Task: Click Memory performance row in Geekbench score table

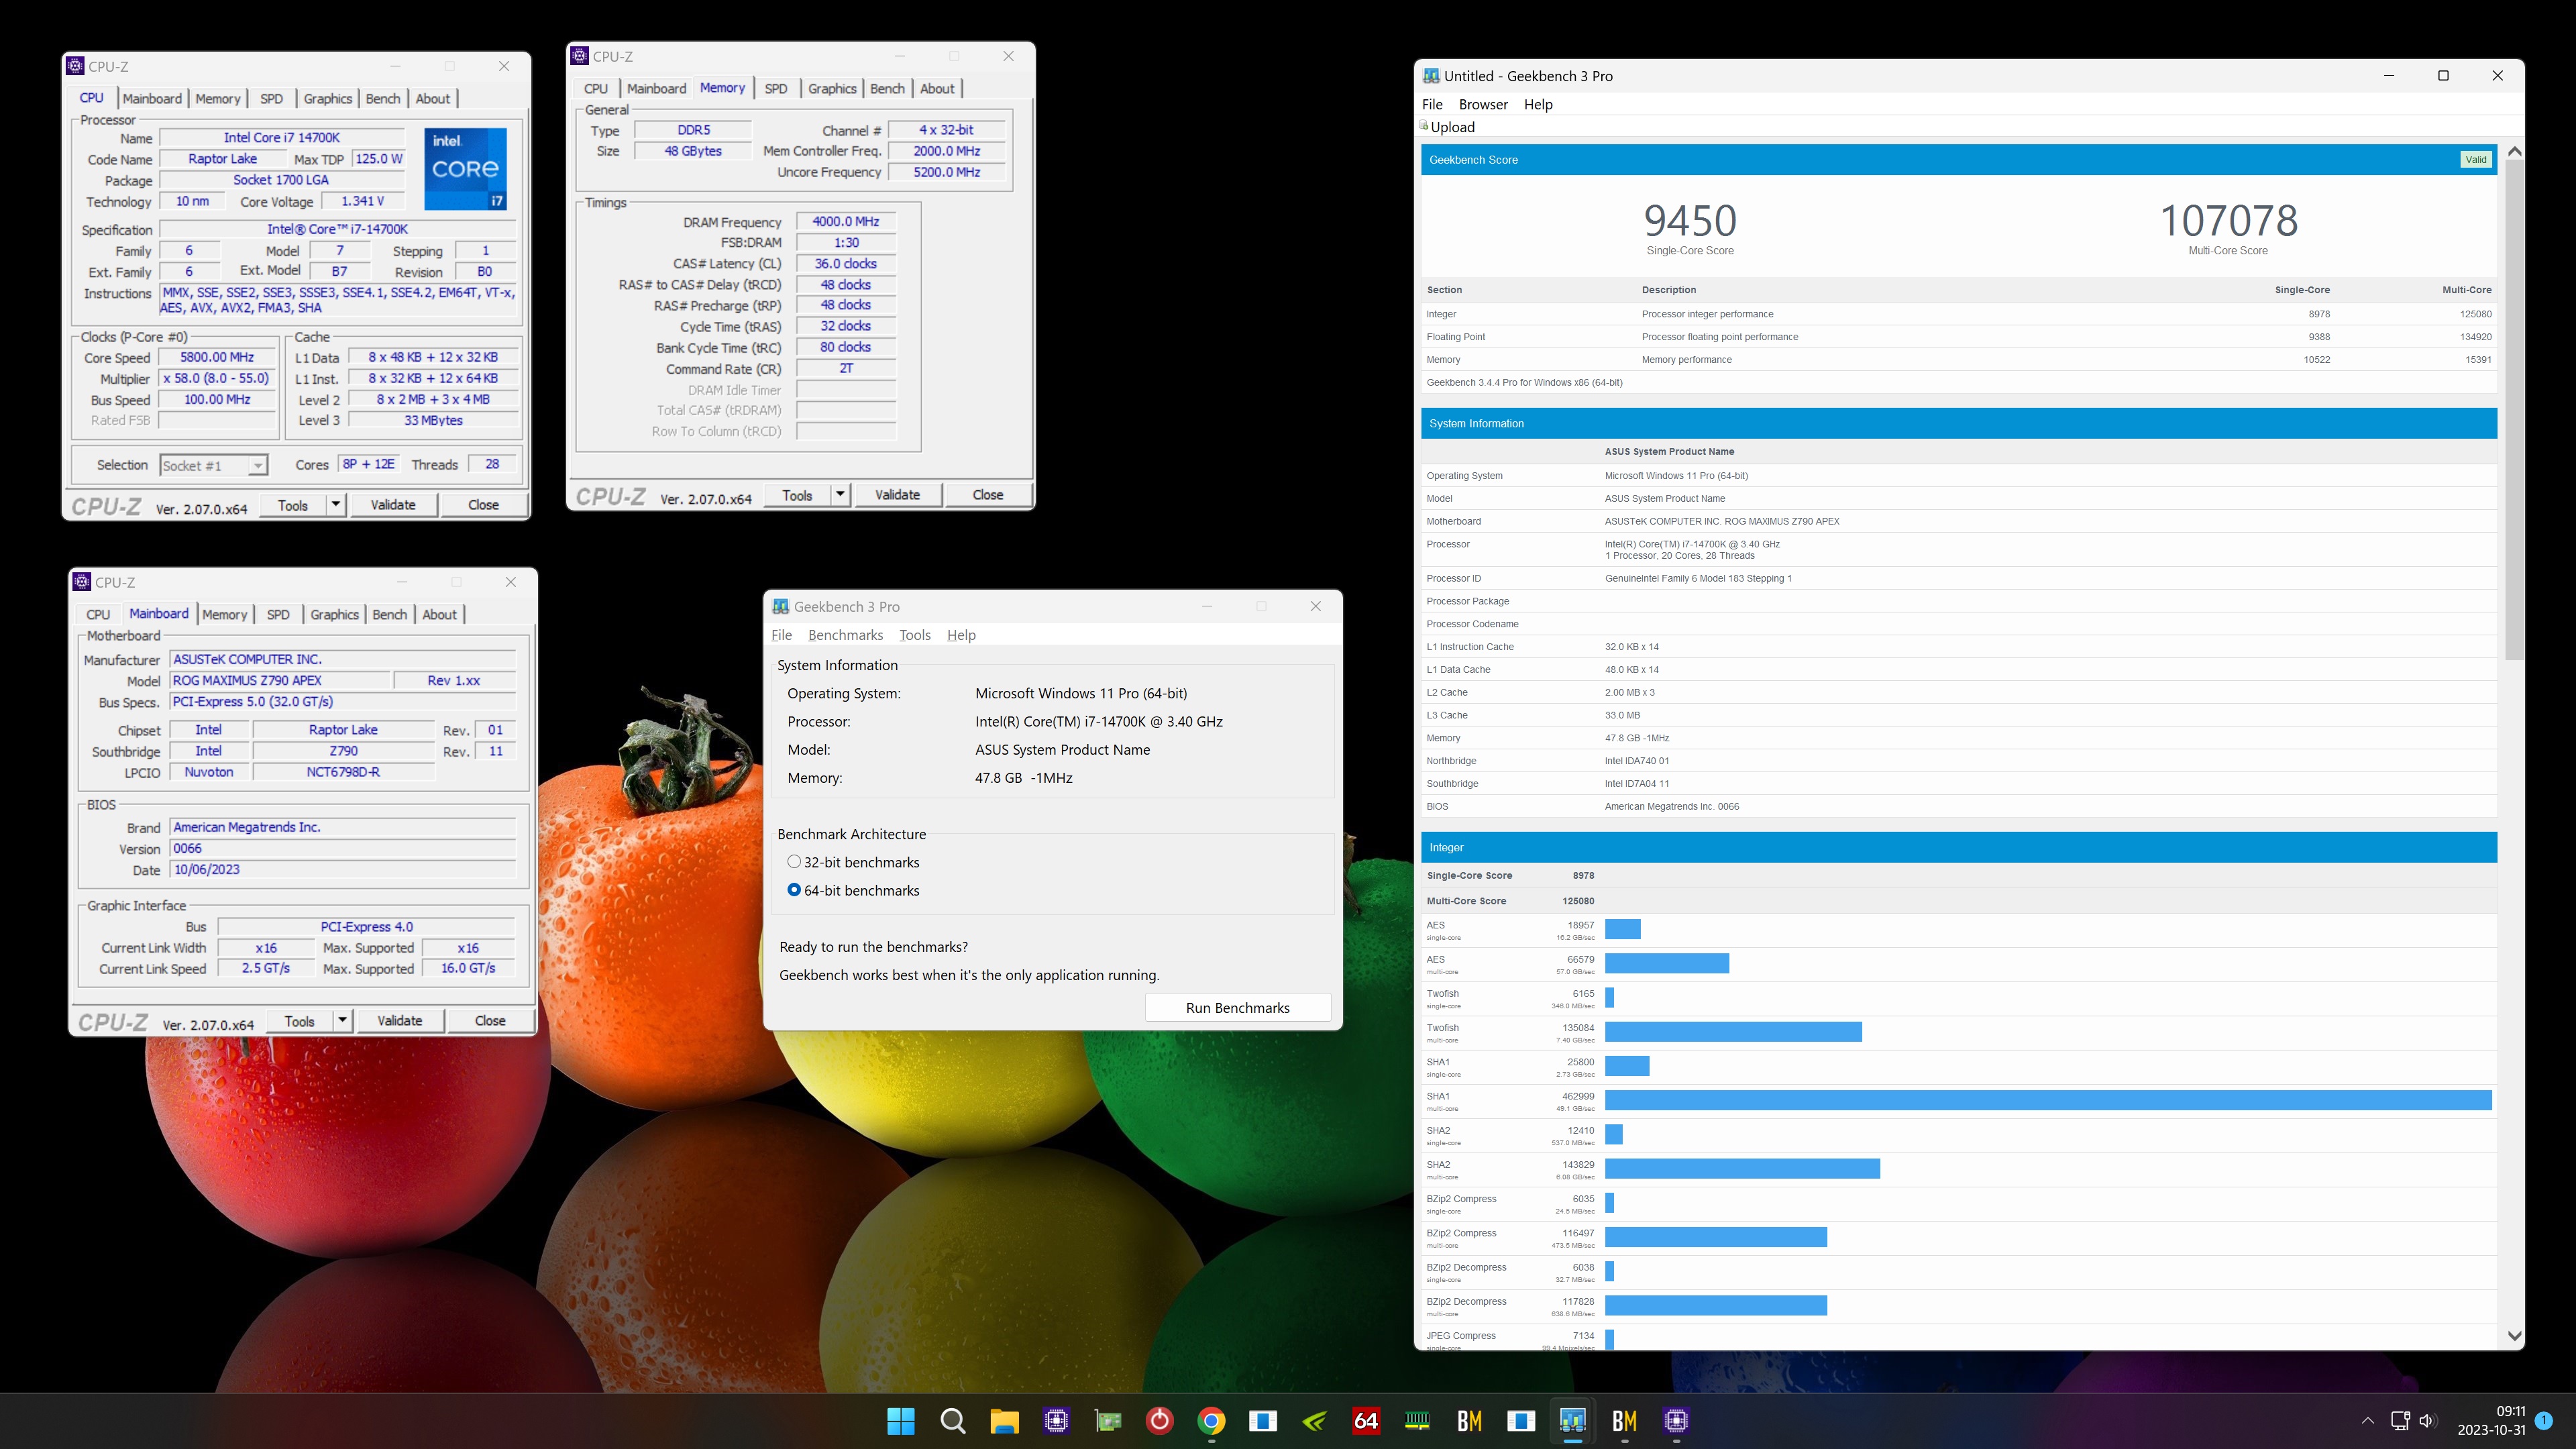Action: [1959, 360]
